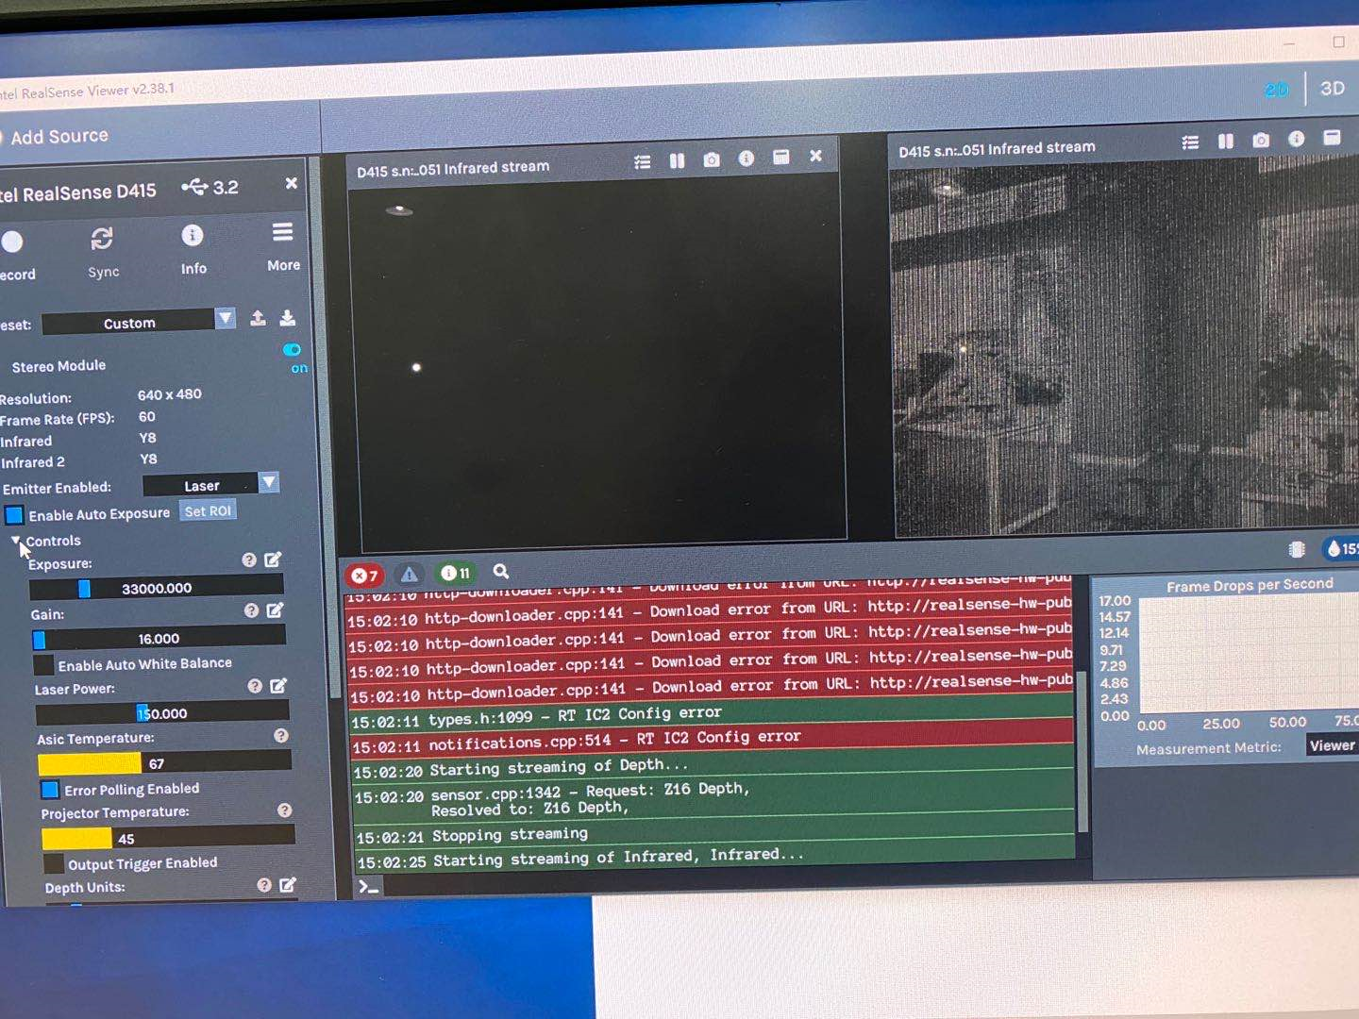Take snapshot of left Infrared stream
Image resolution: width=1359 pixels, height=1019 pixels.
pyautogui.click(x=712, y=160)
